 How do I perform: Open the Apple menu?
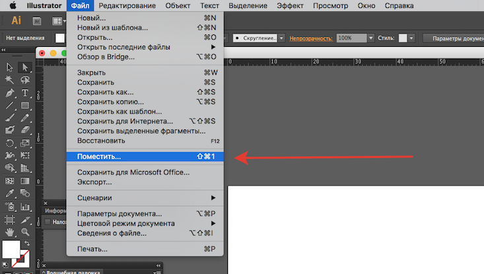pos(13,5)
